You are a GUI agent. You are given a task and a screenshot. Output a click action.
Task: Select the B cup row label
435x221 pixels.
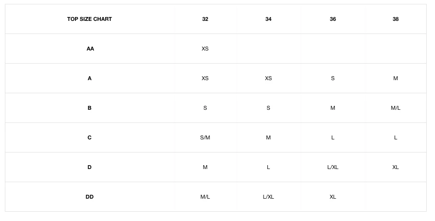click(x=90, y=108)
